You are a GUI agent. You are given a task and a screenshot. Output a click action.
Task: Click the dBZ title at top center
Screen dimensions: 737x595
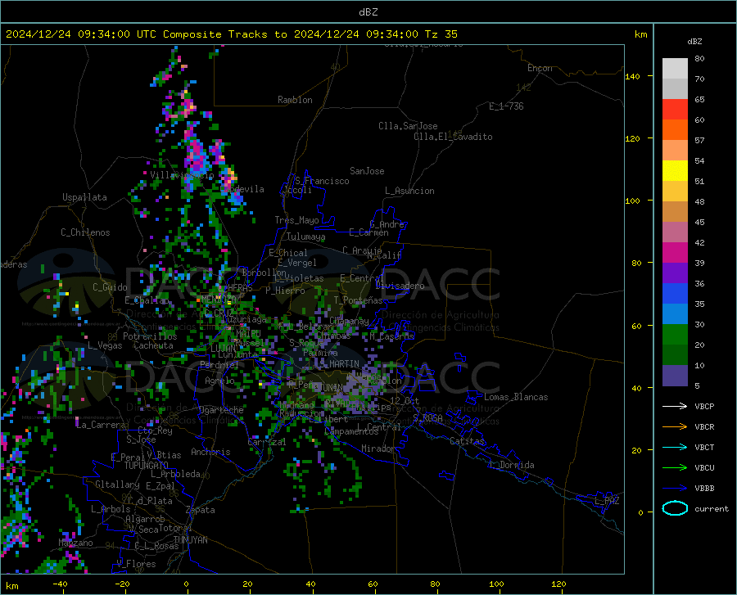point(368,12)
